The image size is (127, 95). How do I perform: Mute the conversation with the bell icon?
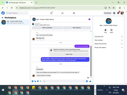(x=105, y=30)
